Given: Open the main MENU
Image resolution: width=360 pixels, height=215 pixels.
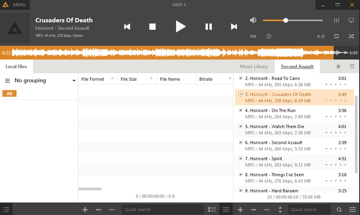Looking at the screenshot, I should tap(19, 5).
